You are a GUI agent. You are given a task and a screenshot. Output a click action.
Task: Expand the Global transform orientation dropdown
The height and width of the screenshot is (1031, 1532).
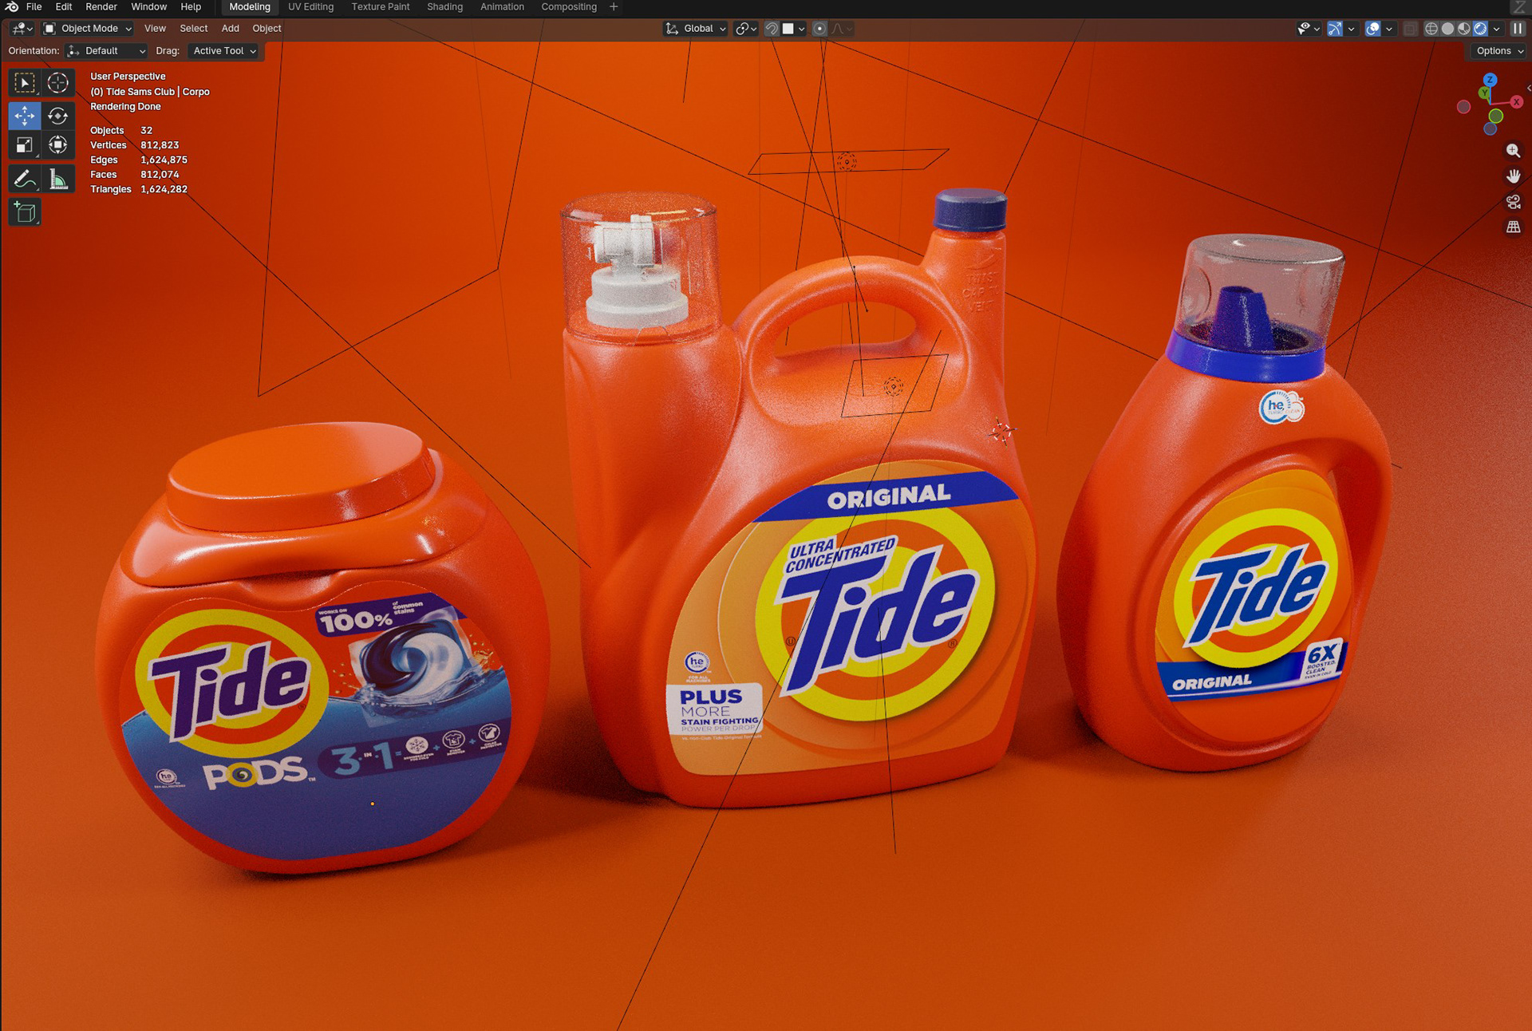click(696, 29)
